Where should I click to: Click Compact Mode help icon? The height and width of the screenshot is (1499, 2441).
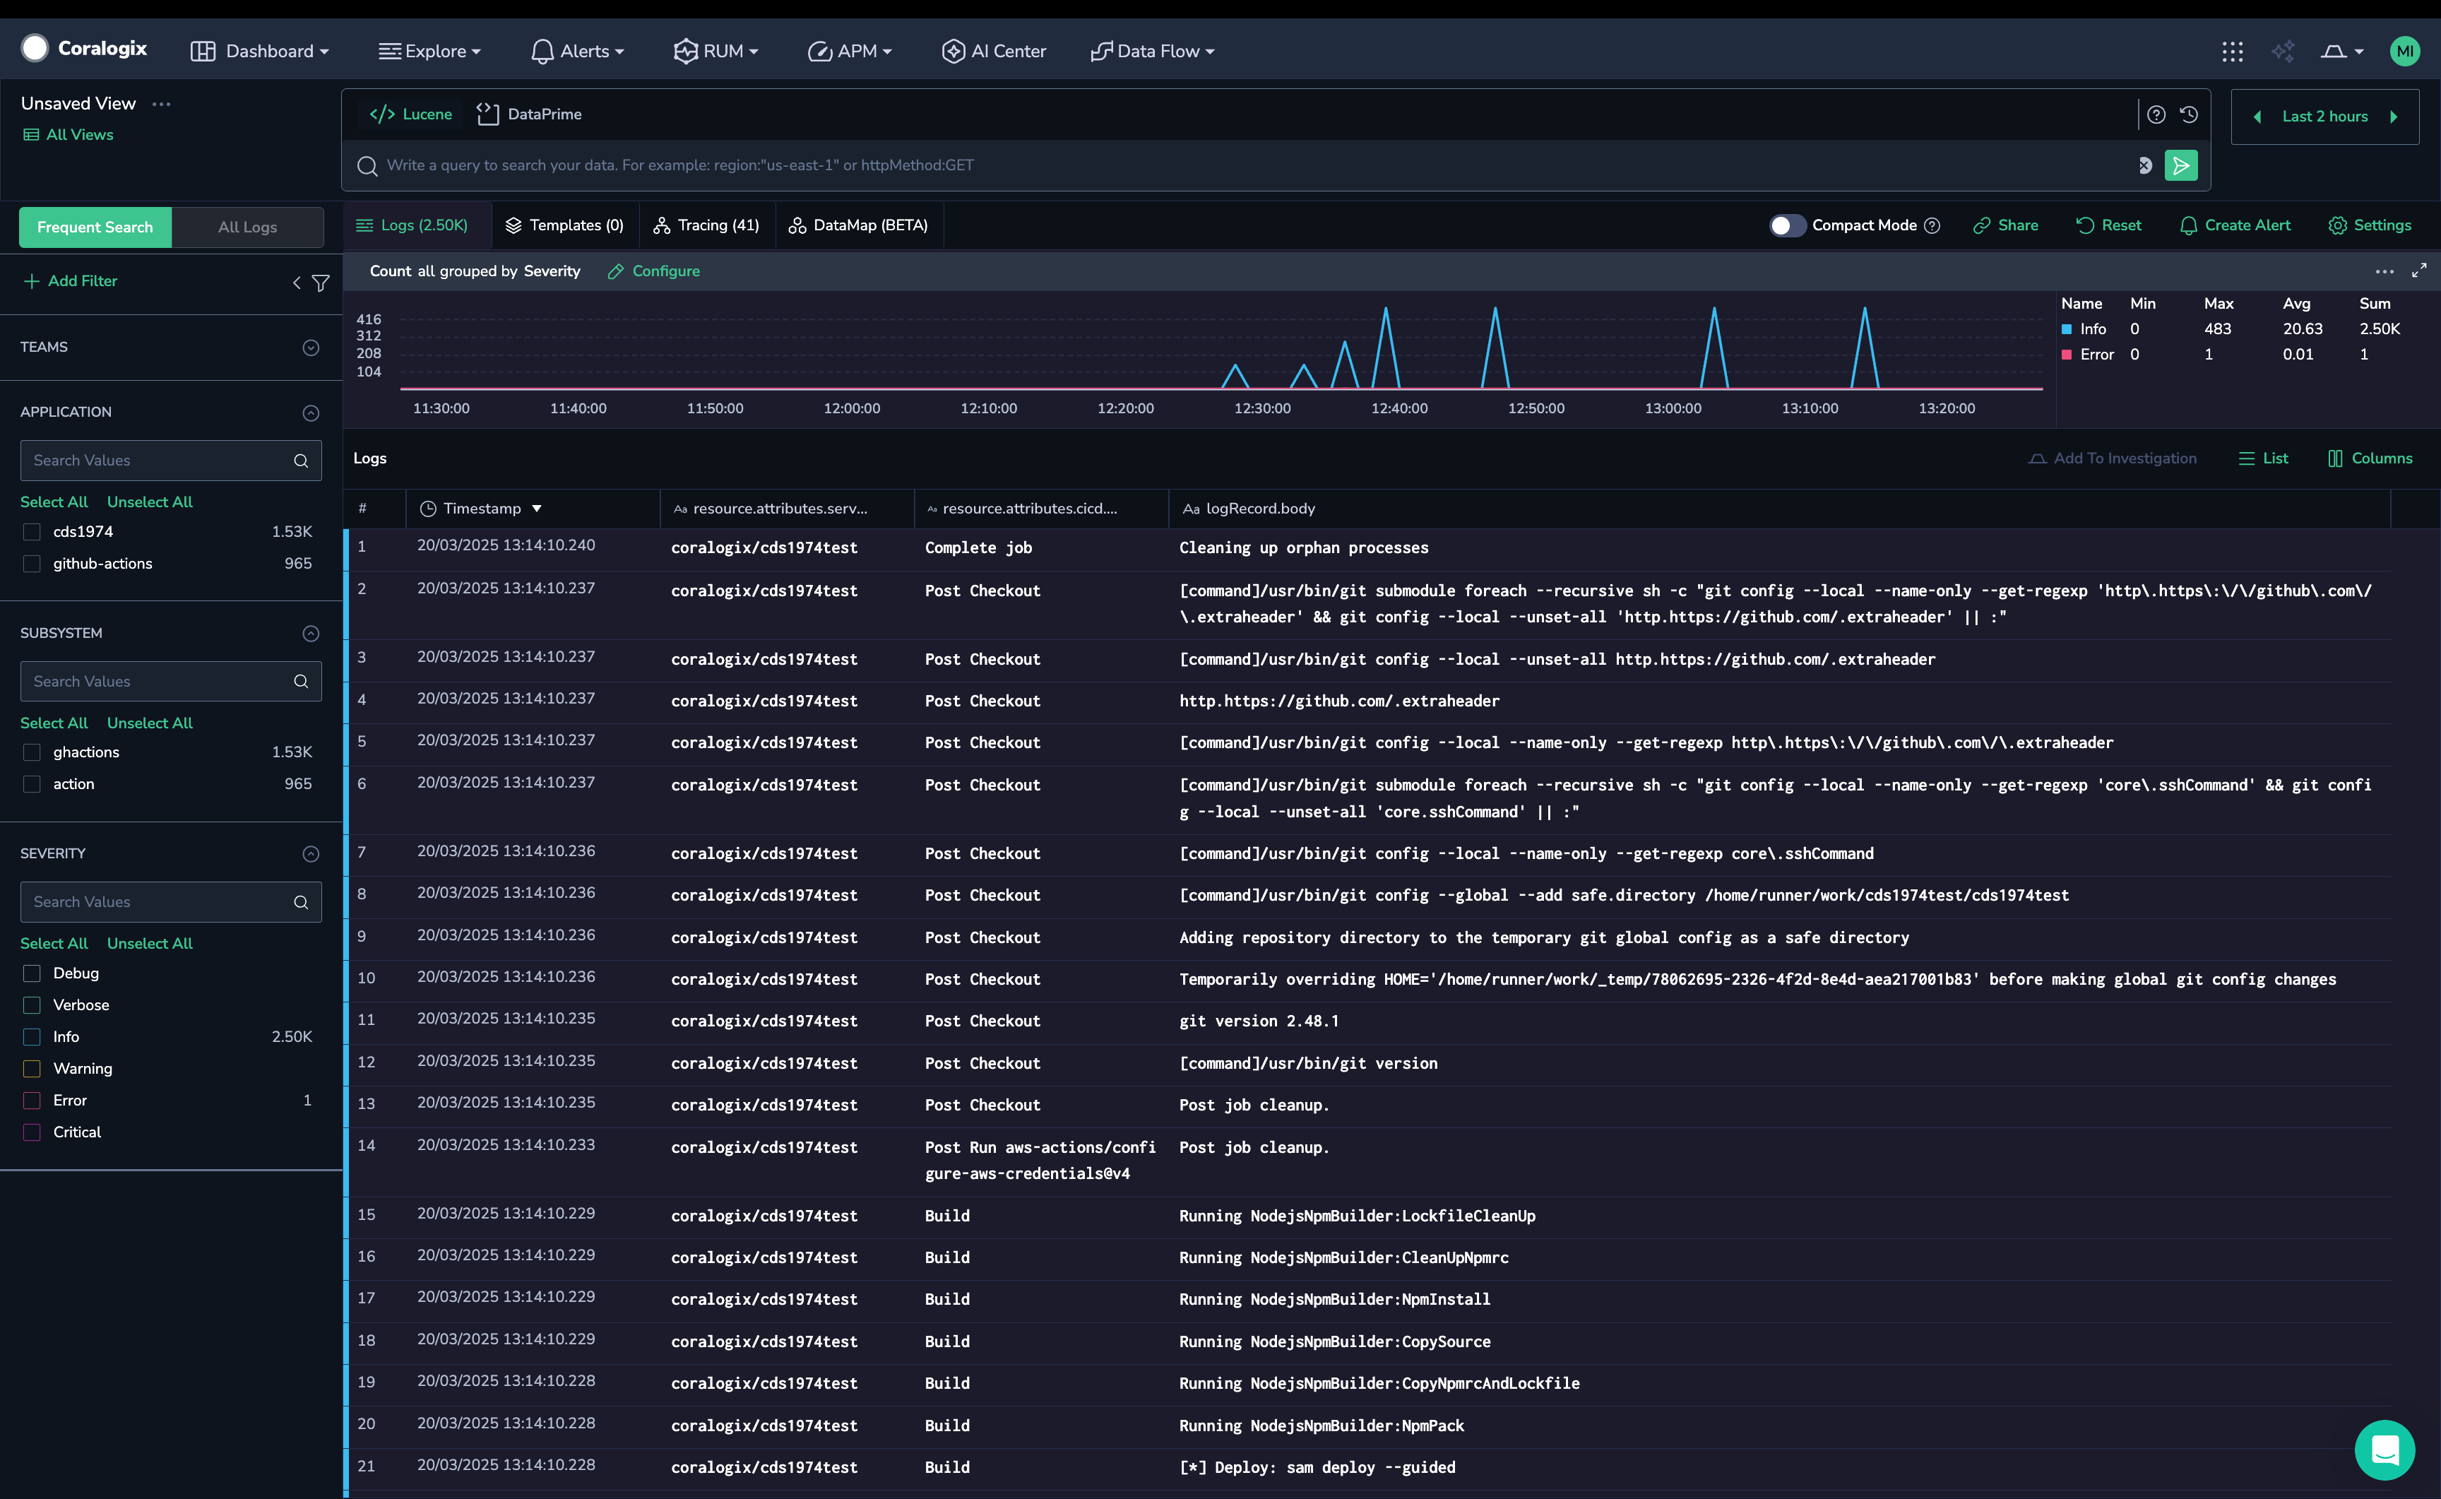1932,226
